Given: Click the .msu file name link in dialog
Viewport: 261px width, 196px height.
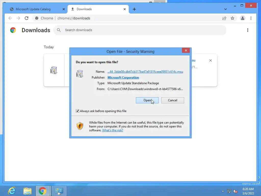Looking at the screenshot, I should point(145,72).
